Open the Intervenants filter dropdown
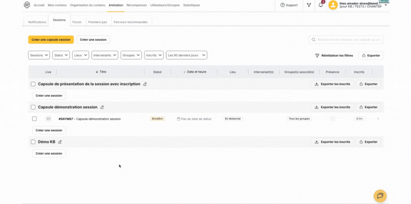 (x=105, y=55)
